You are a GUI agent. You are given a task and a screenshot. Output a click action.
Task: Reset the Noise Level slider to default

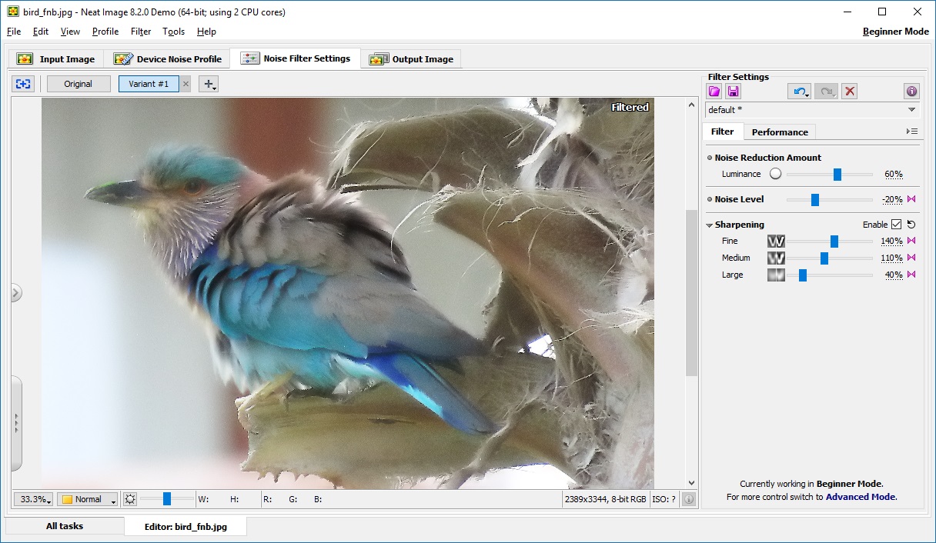pyautogui.click(x=911, y=199)
